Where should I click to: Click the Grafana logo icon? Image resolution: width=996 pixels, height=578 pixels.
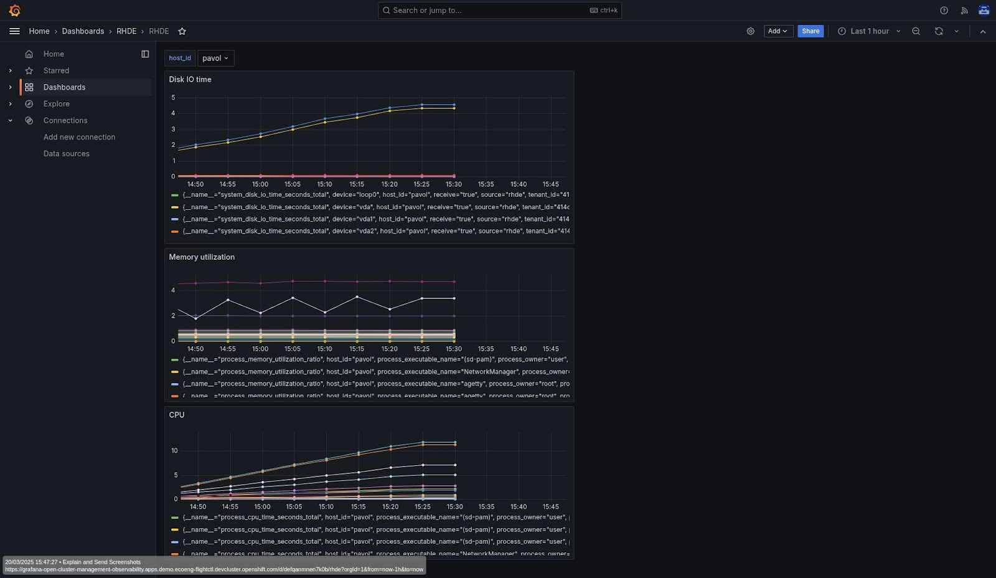[x=14, y=11]
